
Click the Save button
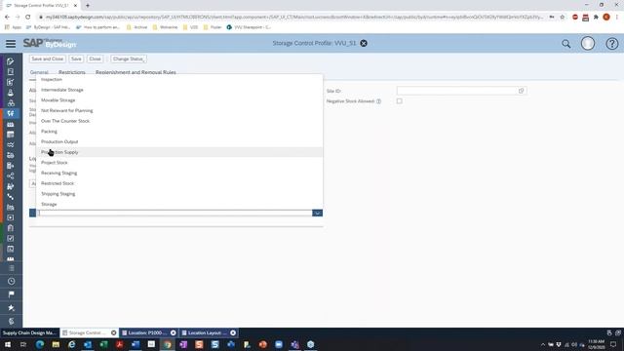pyautogui.click(x=76, y=58)
